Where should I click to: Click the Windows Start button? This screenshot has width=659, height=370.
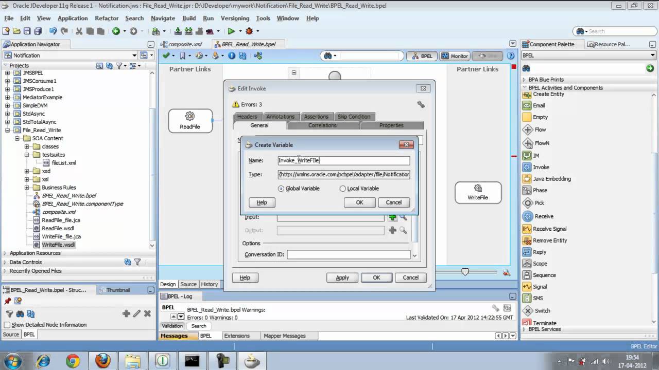(12, 361)
